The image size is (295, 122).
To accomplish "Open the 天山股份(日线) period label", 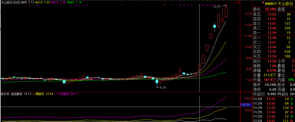I will 11,2.
